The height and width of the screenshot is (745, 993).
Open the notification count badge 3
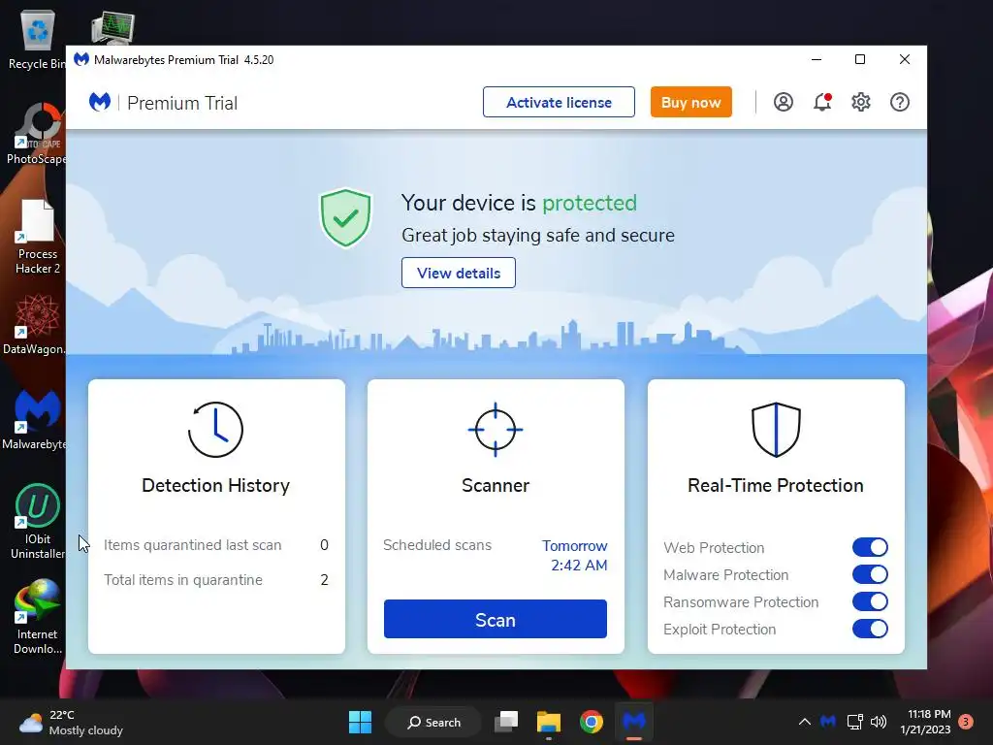click(x=966, y=722)
